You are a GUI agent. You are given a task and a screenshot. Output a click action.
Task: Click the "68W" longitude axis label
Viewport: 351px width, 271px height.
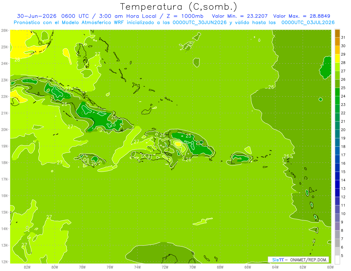220,267
